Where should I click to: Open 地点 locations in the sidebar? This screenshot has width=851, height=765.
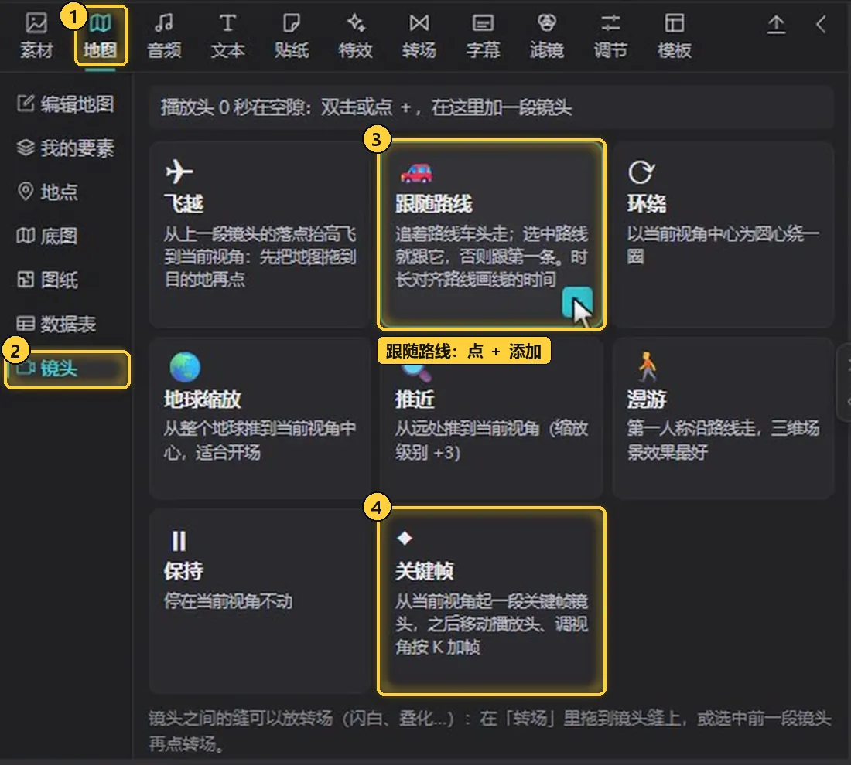coord(66,192)
